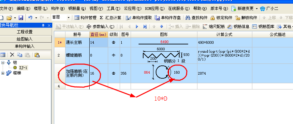
Task: Click 新建变更 new change button
Action: tap(242, 9)
